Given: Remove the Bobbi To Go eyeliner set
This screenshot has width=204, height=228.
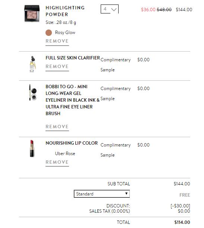Looking at the screenshot, I should tap(57, 127).
